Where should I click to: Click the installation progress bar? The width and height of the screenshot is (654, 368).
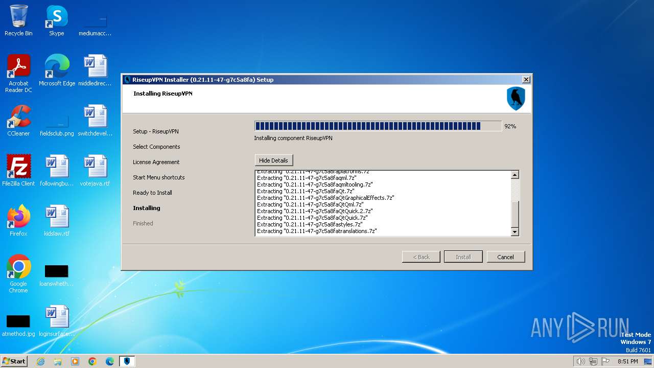tap(378, 126)
